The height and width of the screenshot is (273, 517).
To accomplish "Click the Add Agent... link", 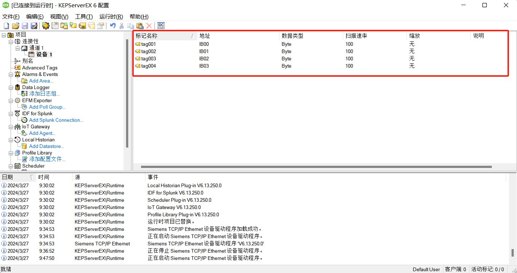I will pyautogui.click(x=42, y=133).
